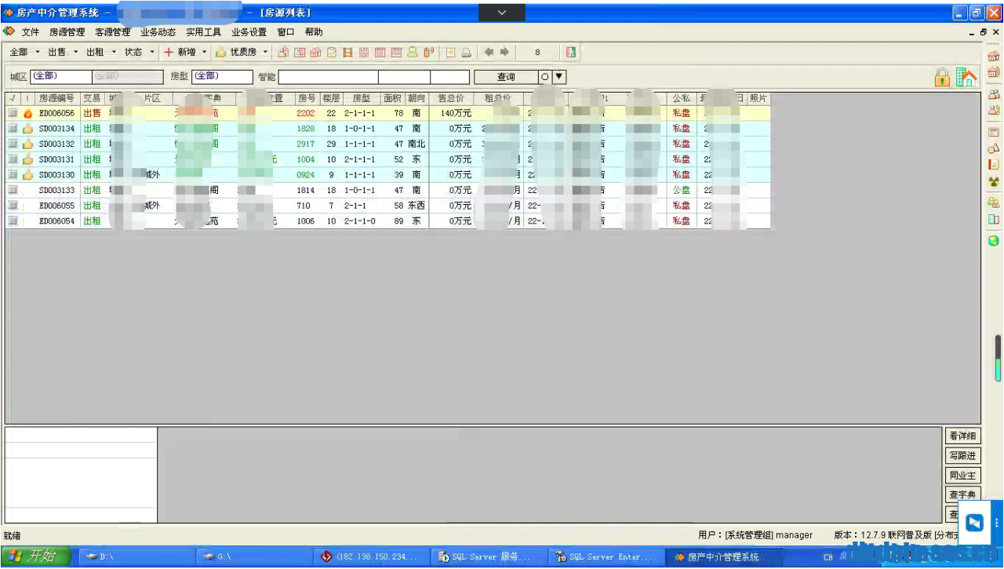Expand the 新增 dropdown arrow
Screen dimensions: 1004x569
[x=205, y=52]
